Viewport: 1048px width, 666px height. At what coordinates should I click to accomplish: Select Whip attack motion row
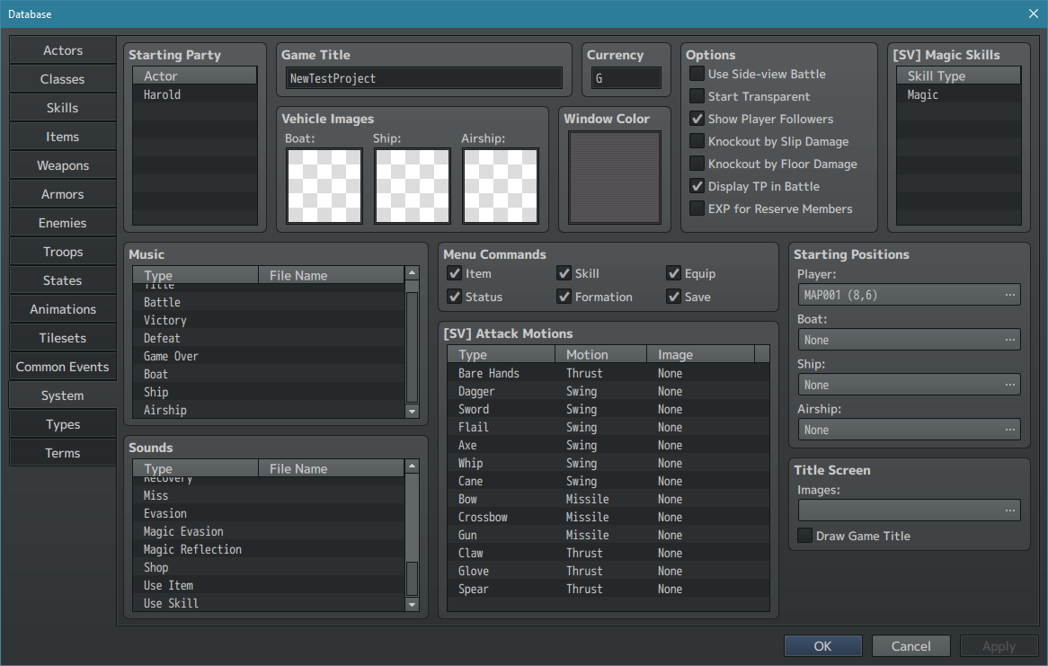pyautogui.click(x=608, y=463)
